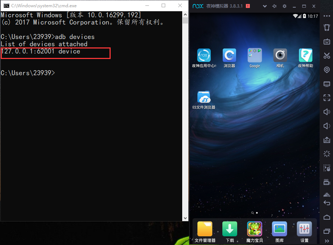333x245 pixels.
Task: Click the Android recent apps button
Action: coord(327,231)
